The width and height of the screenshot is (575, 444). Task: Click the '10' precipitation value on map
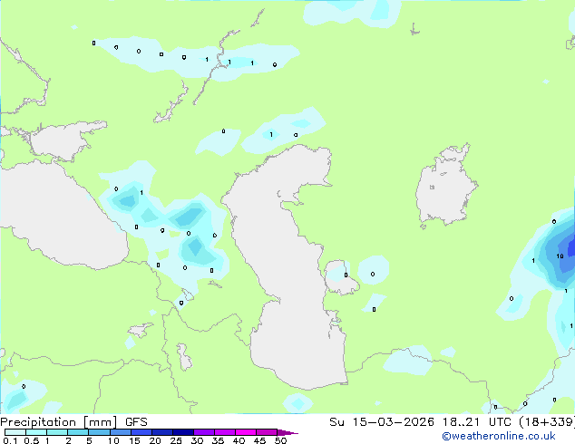[560, 256]
